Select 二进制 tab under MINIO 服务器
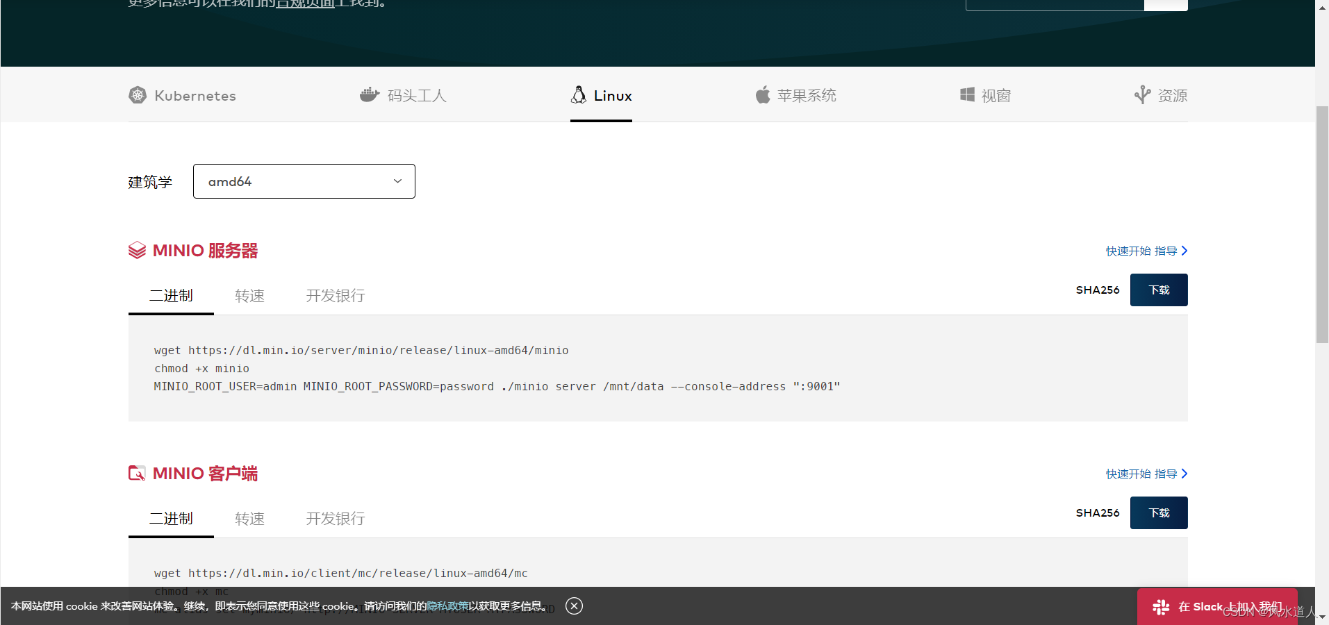This screenshot has height=625, width=1329. coord(171,296)
